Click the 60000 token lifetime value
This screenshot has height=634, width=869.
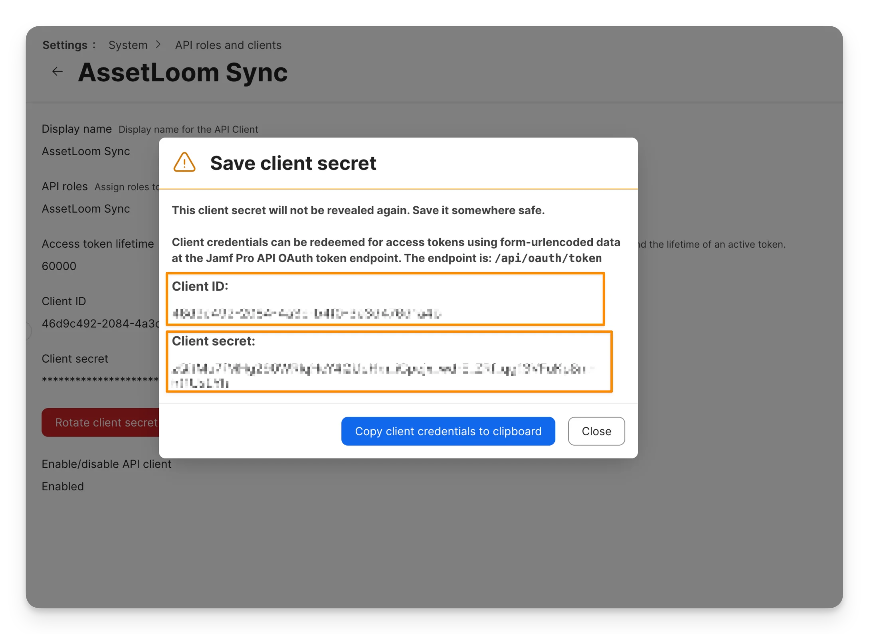click(59, 266)
